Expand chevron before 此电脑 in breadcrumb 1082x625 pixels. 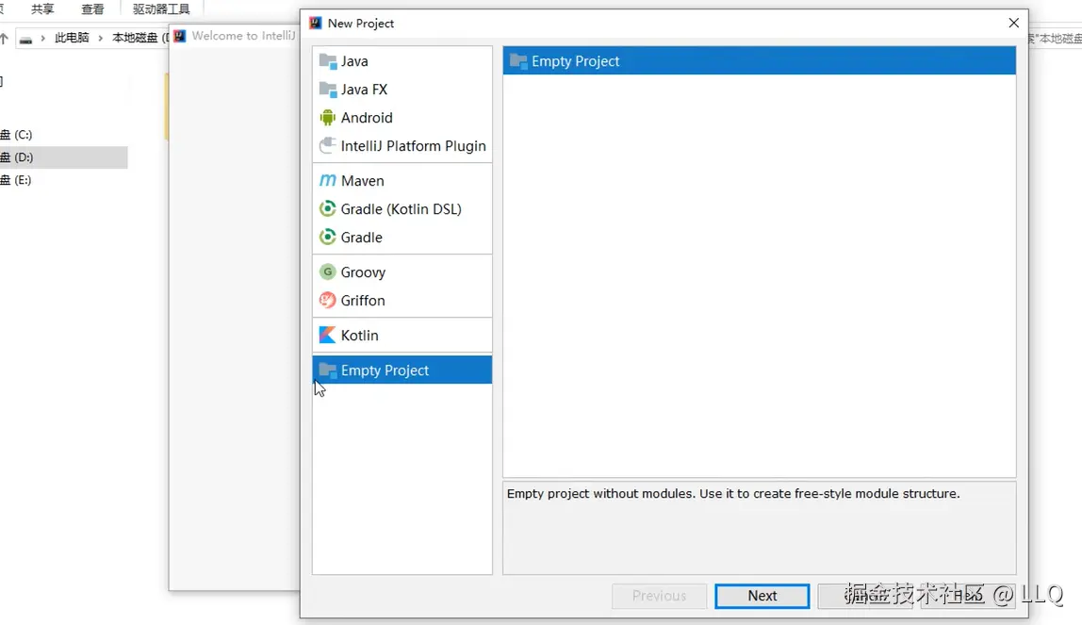pyautogui.click(x=42, y=38)
